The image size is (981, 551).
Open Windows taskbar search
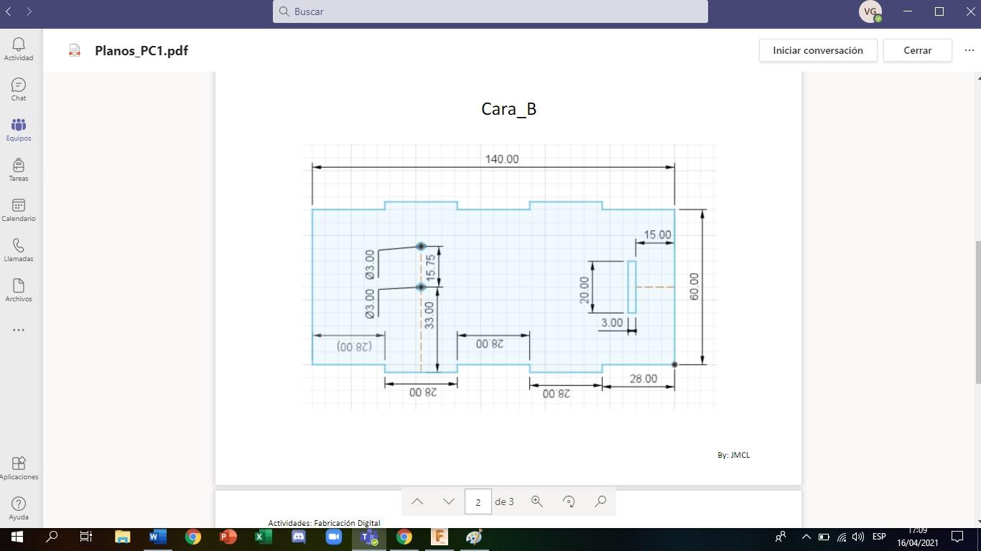pyautogui.click(x=52, y=537)
